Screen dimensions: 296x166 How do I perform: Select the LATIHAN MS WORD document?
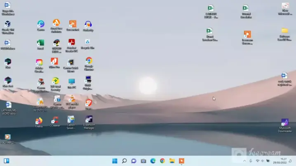[8, 106]
